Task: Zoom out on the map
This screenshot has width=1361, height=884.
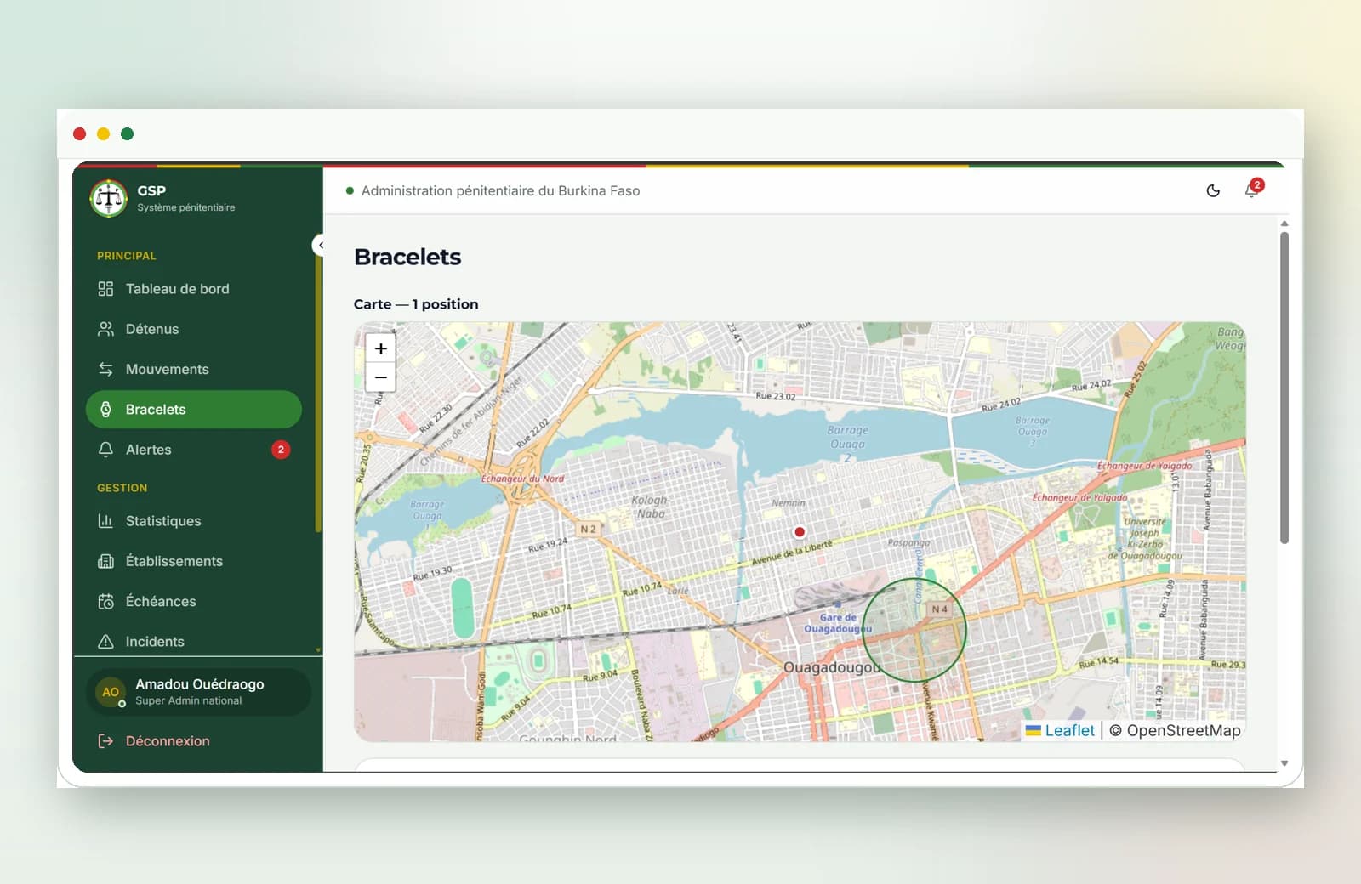Action: tap(381, 377)
